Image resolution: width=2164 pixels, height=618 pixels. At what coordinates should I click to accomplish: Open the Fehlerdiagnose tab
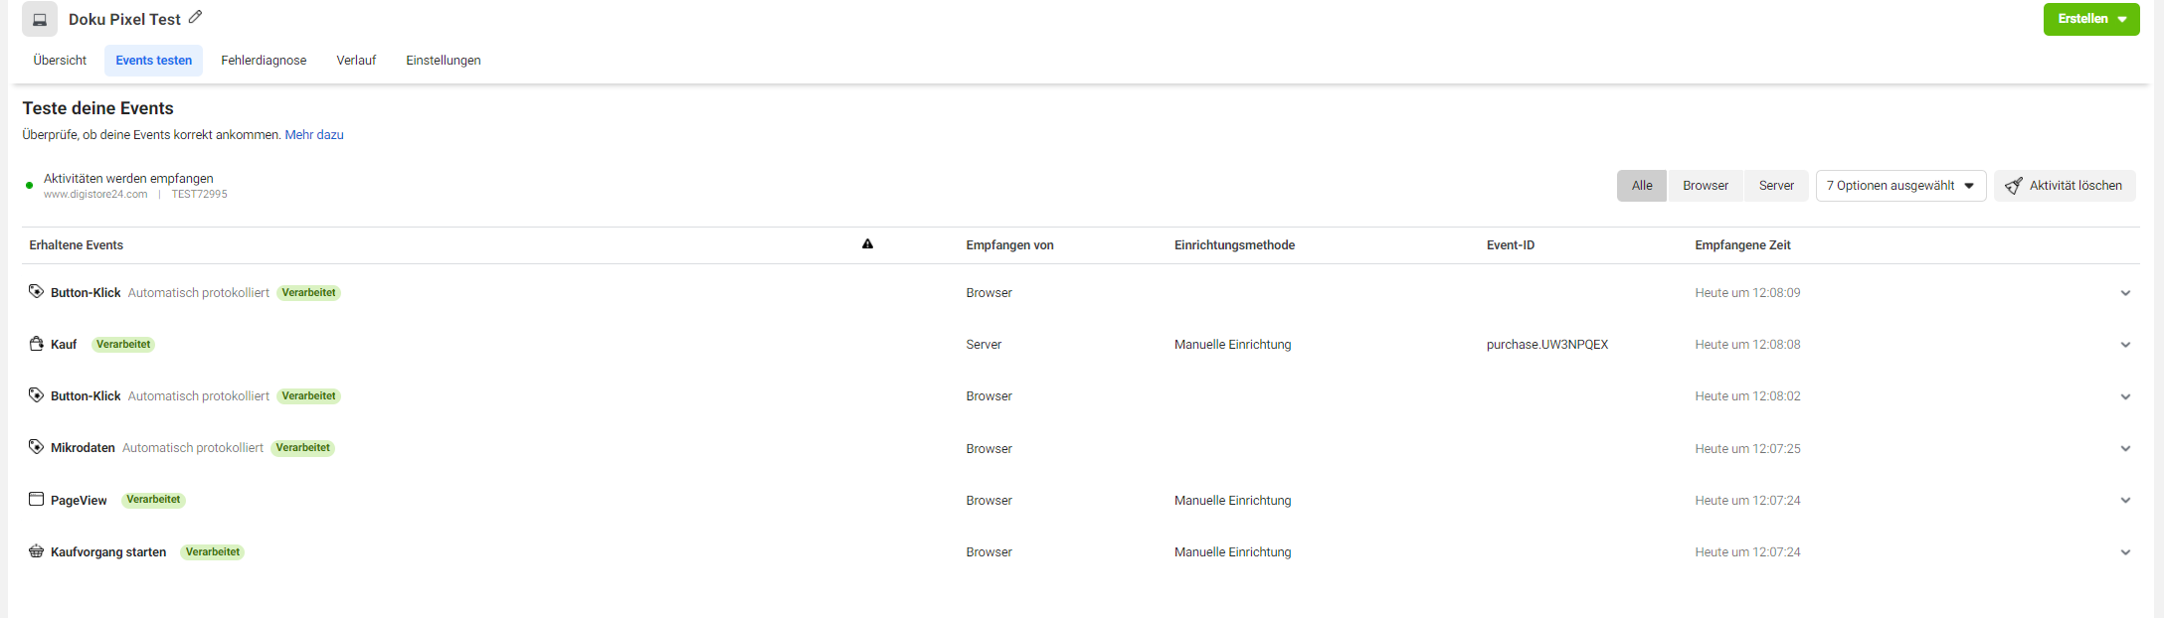coord(264,61)
